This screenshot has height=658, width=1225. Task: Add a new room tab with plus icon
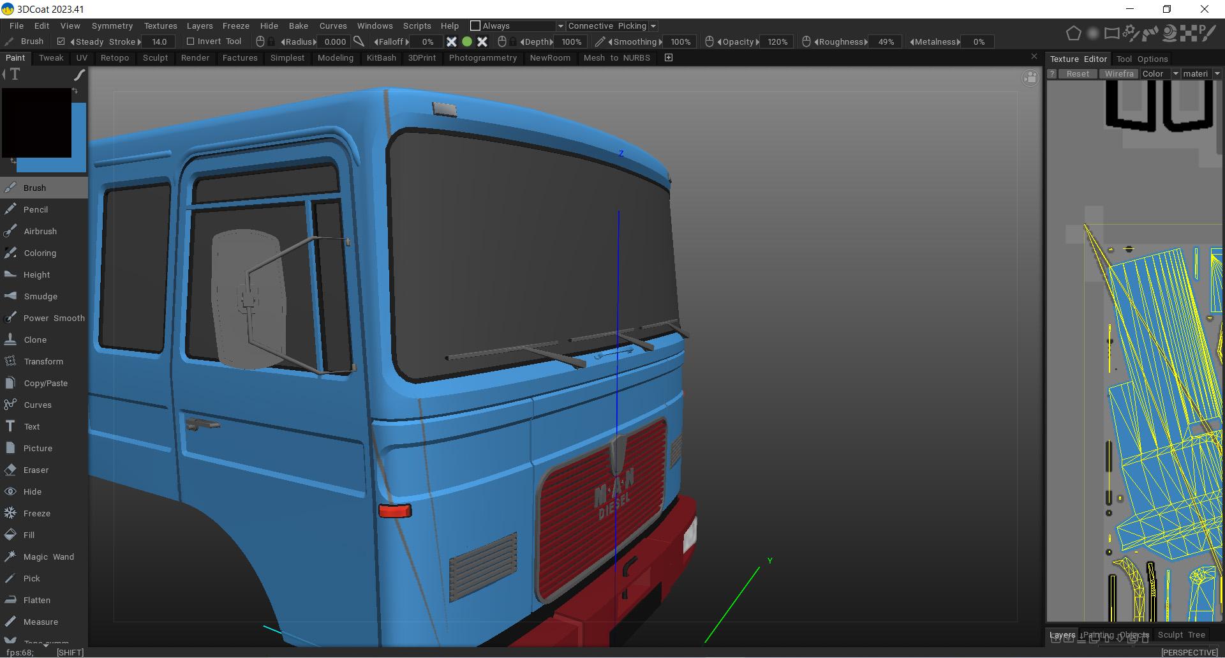(669, 57)
